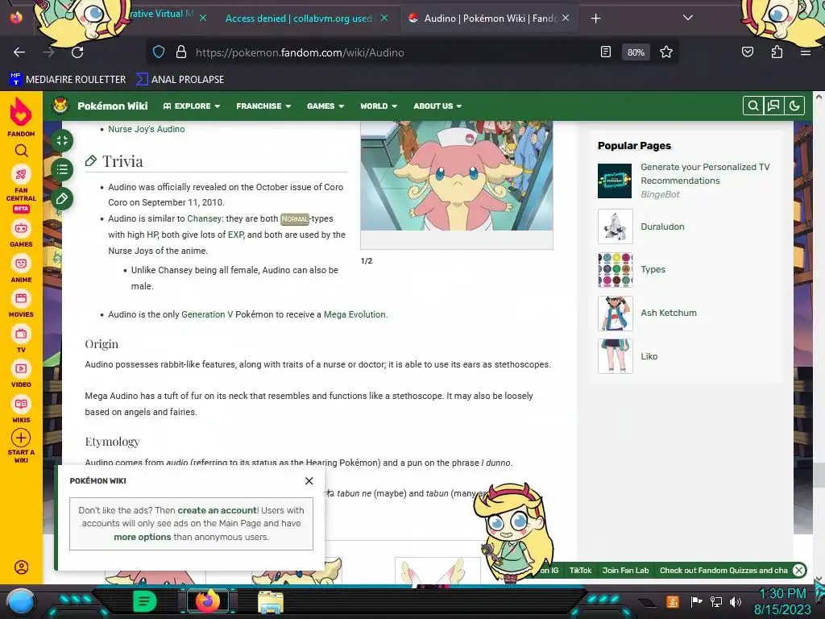The image size is (825, 619).
Task: Click the site security padlock icon
Action: tap(181, 52)
